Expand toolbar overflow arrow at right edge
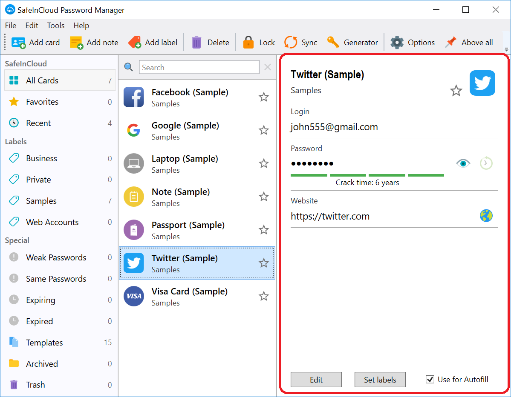Image resolution: width=511 pixels, height=397 pixels. [506, 49]
